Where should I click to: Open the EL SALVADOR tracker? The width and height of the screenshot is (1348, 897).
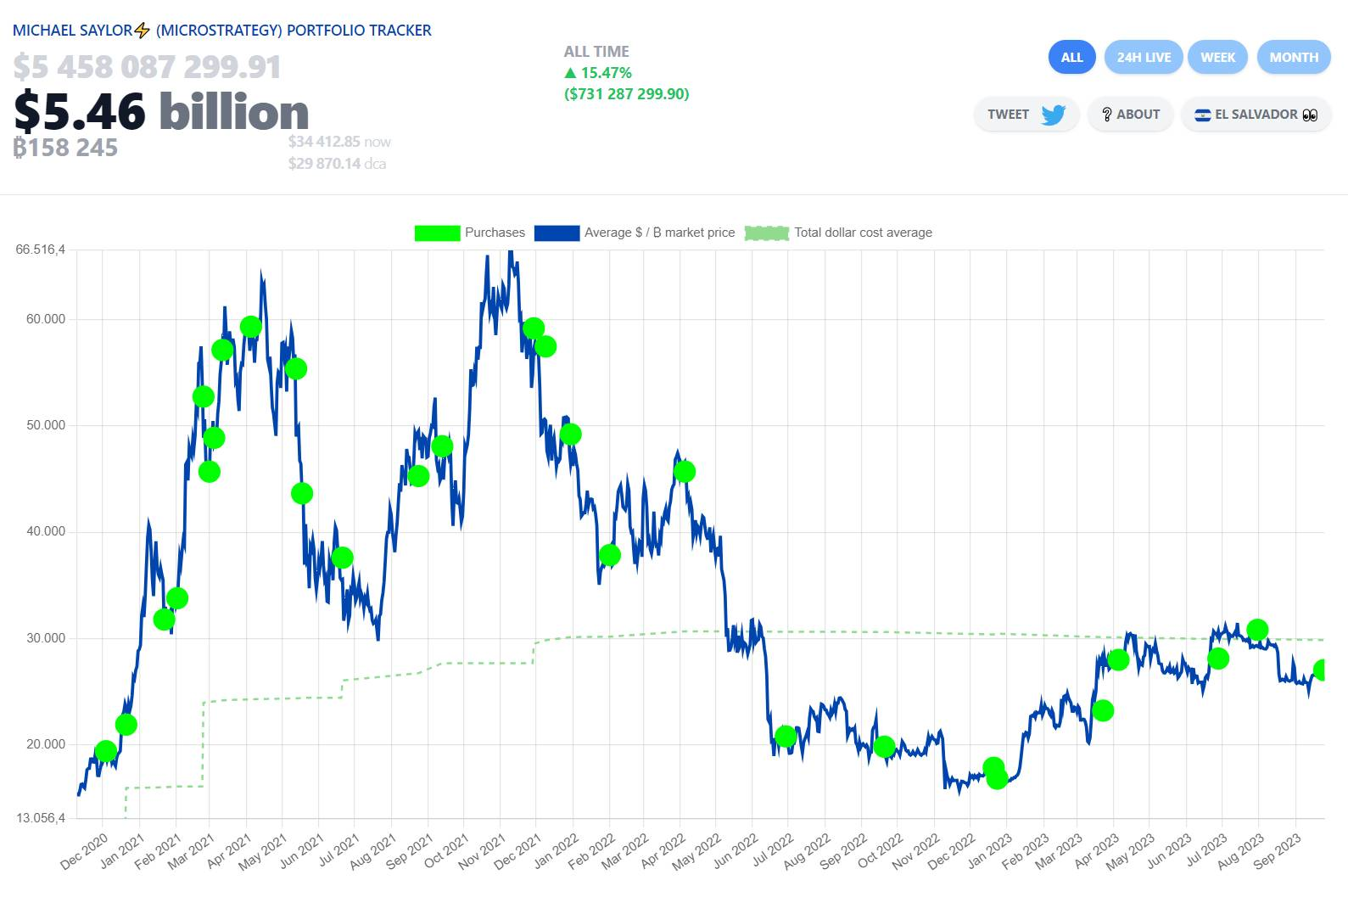click(x=1256, y=115)
